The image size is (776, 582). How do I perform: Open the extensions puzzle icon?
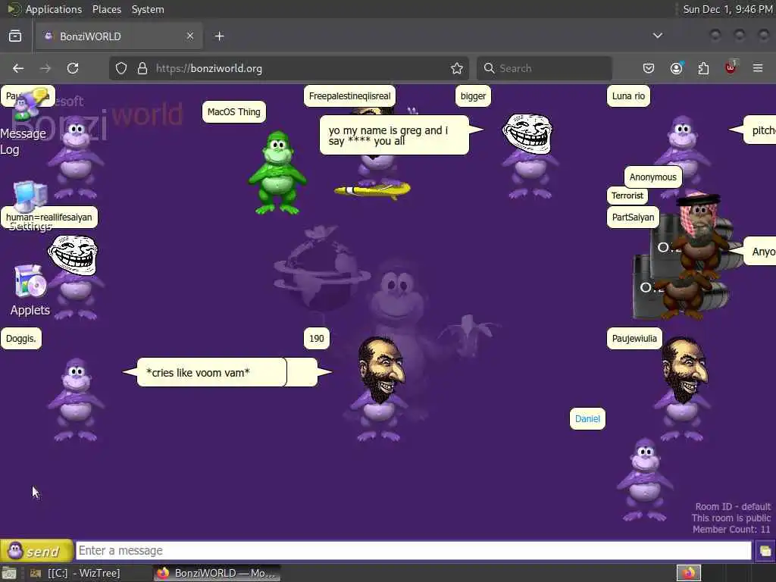703,68
